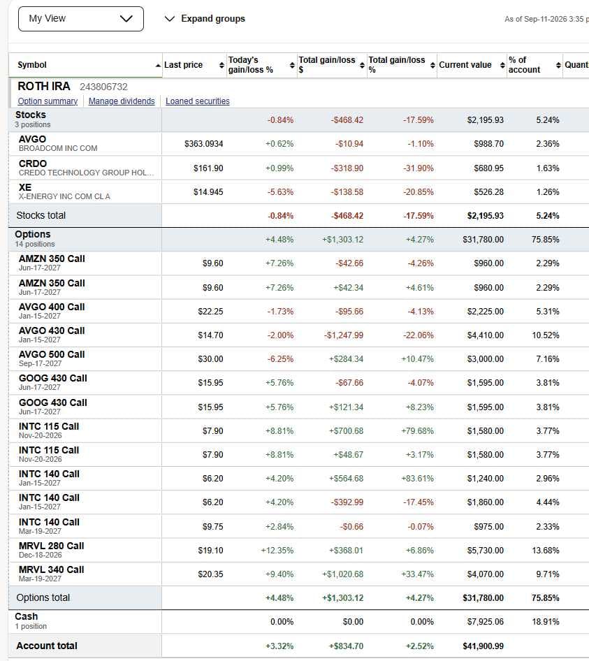This screenshot has width=589, height=661.
Task: Click cash value $7,925.06
Action: click(x=486, y=622)
